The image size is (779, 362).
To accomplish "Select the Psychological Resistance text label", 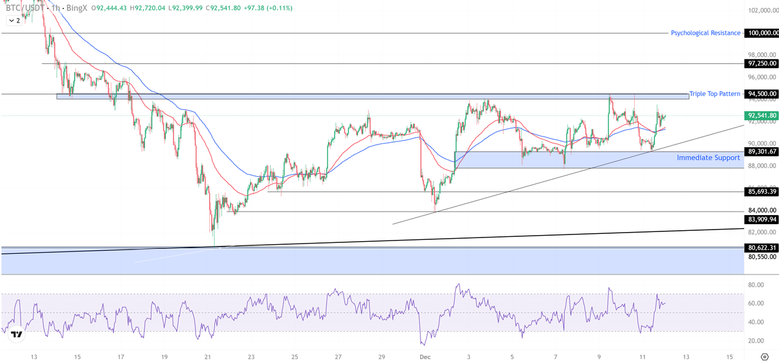I will point(705,33).
